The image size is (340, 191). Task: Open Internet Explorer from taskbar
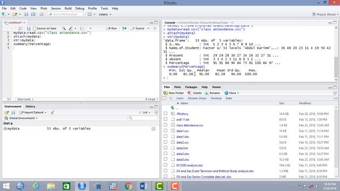(36, 186)
